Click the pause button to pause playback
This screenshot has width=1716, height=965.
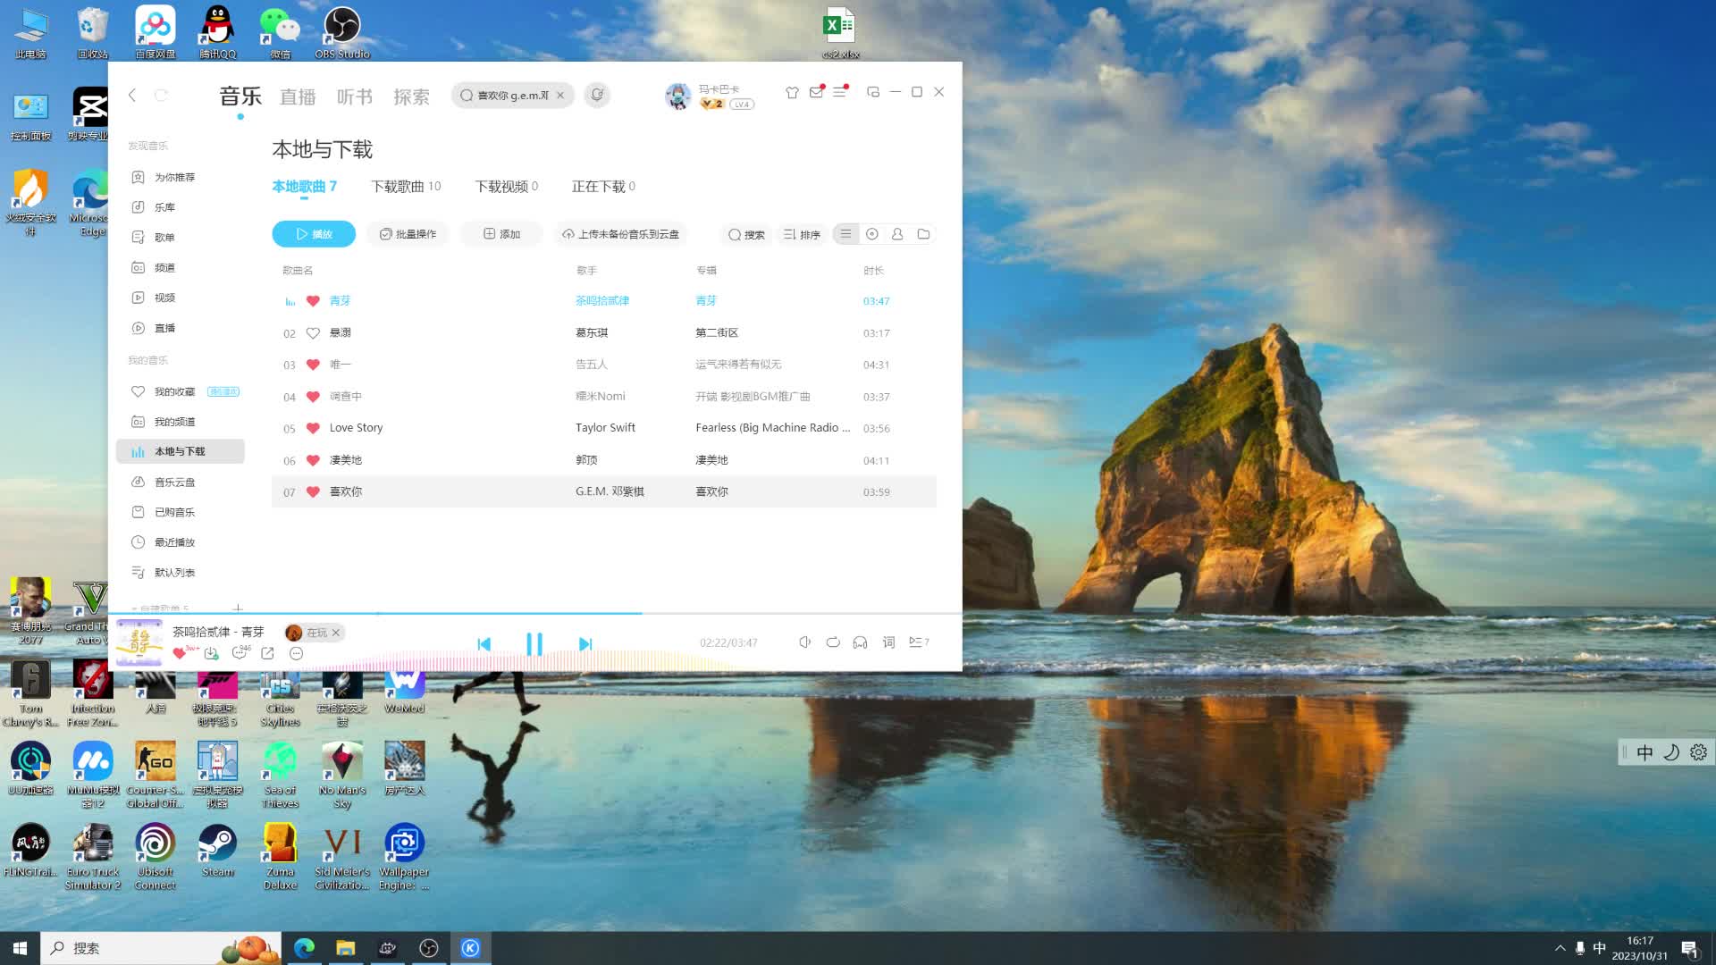(533, 642)
